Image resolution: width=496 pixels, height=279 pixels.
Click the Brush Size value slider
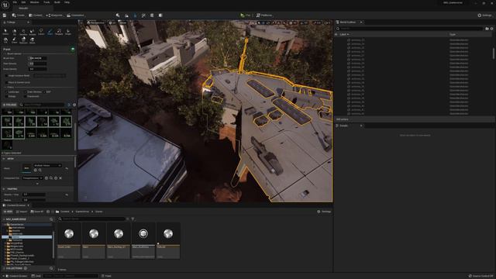(37, 58)
